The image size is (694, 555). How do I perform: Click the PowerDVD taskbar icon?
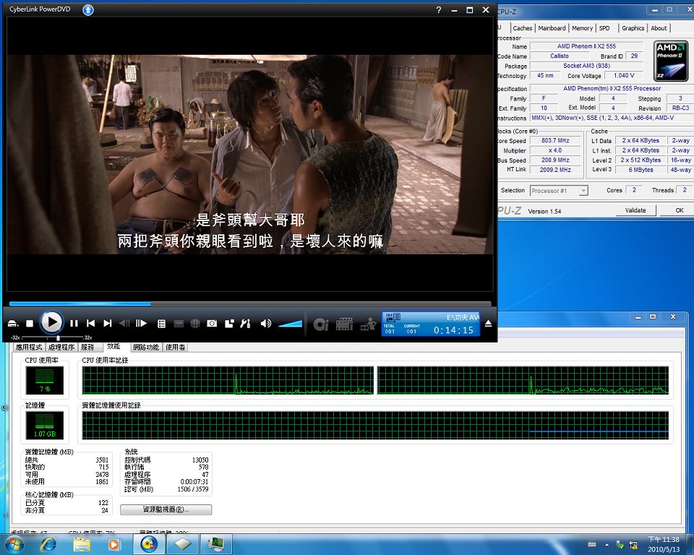click(x=149, y=544)
